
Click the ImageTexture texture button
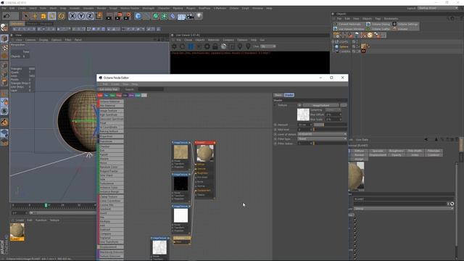[x=321, y=105]
